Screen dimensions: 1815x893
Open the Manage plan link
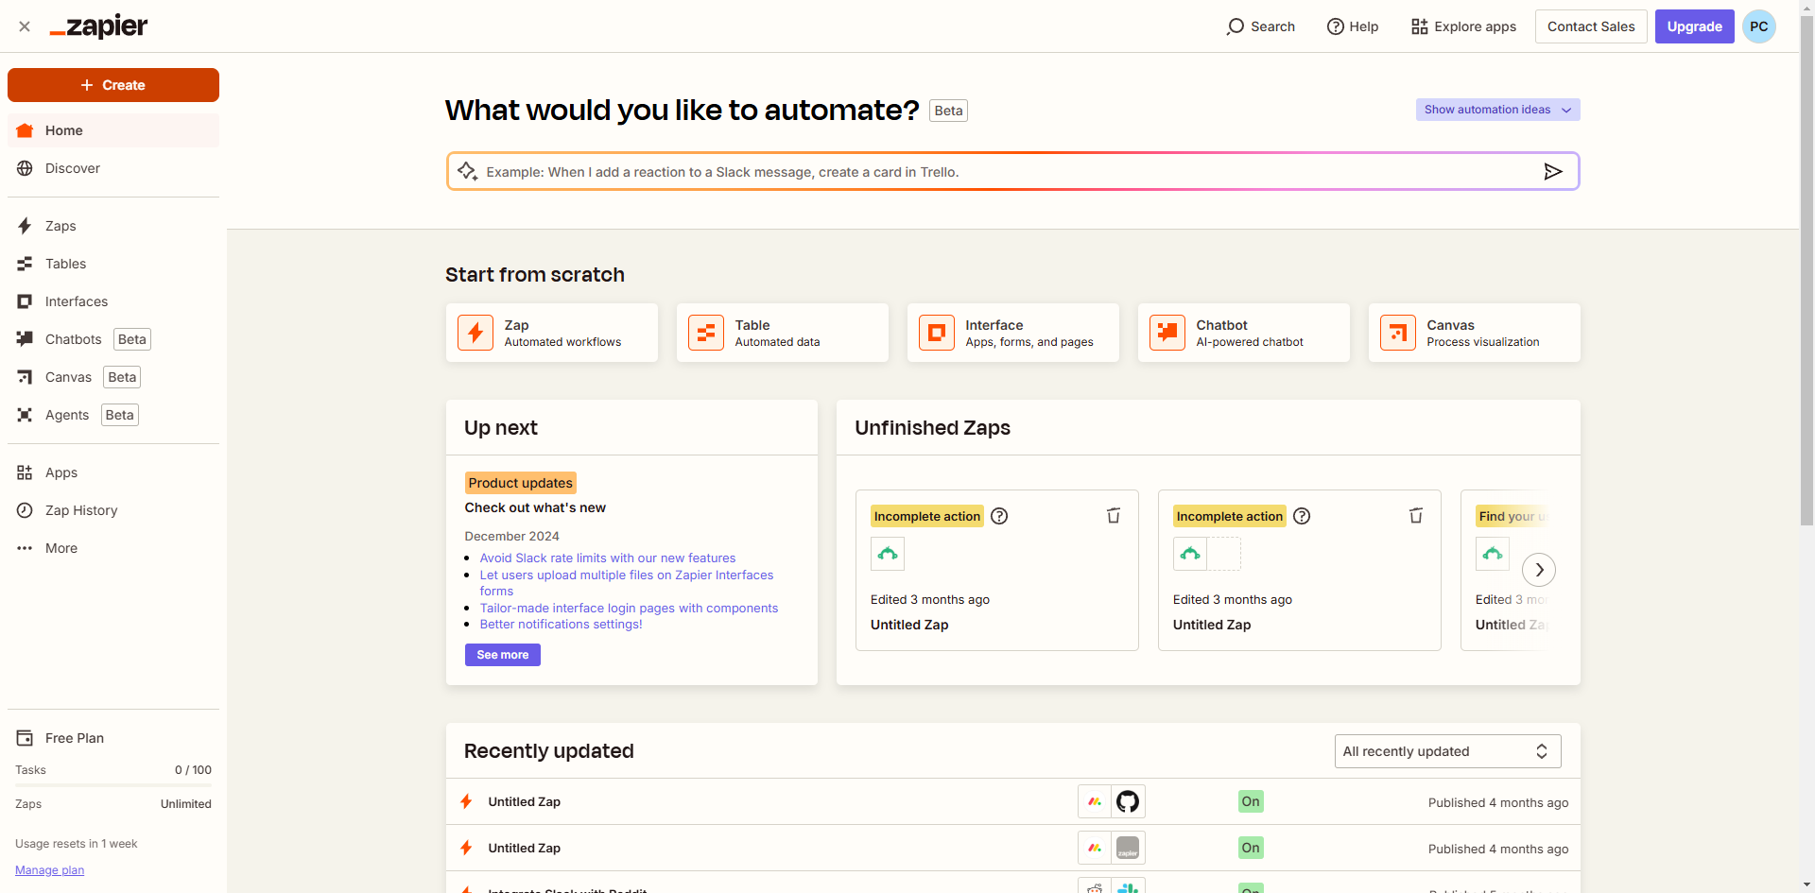click(49, 870)
